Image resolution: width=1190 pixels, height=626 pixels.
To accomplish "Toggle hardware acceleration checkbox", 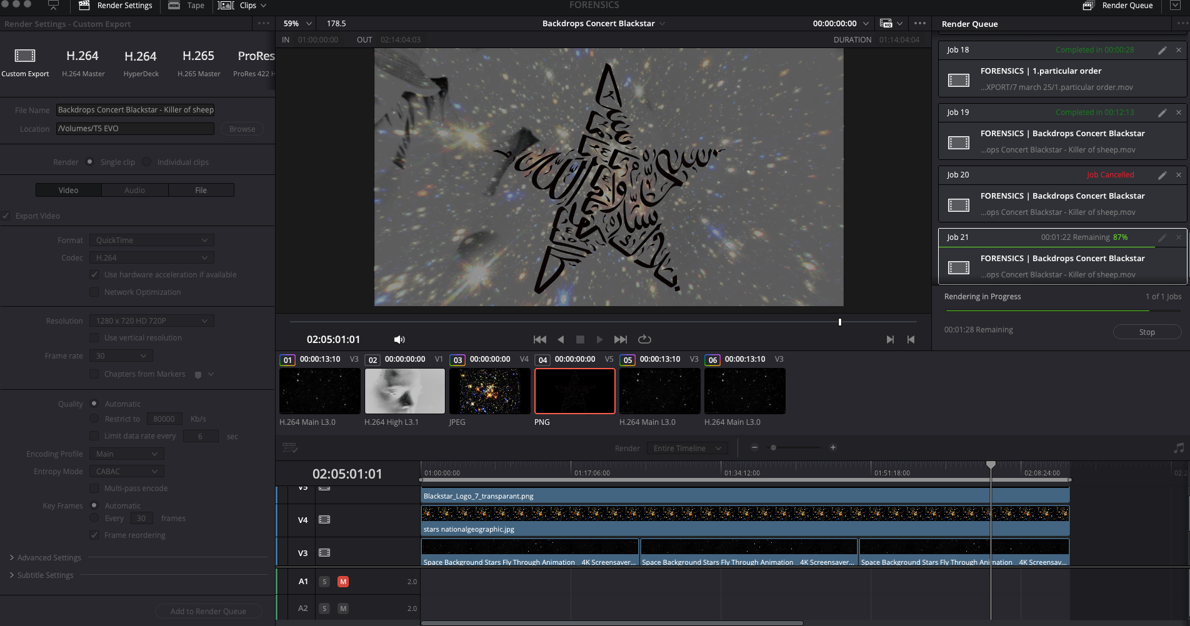I will tap(94, 275).
